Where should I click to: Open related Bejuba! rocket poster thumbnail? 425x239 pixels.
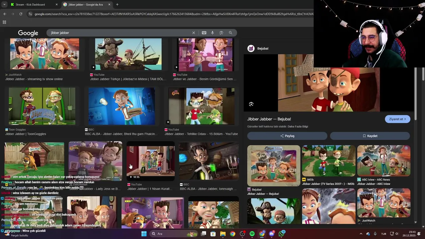pyautogui.click(x=274, y=165)
